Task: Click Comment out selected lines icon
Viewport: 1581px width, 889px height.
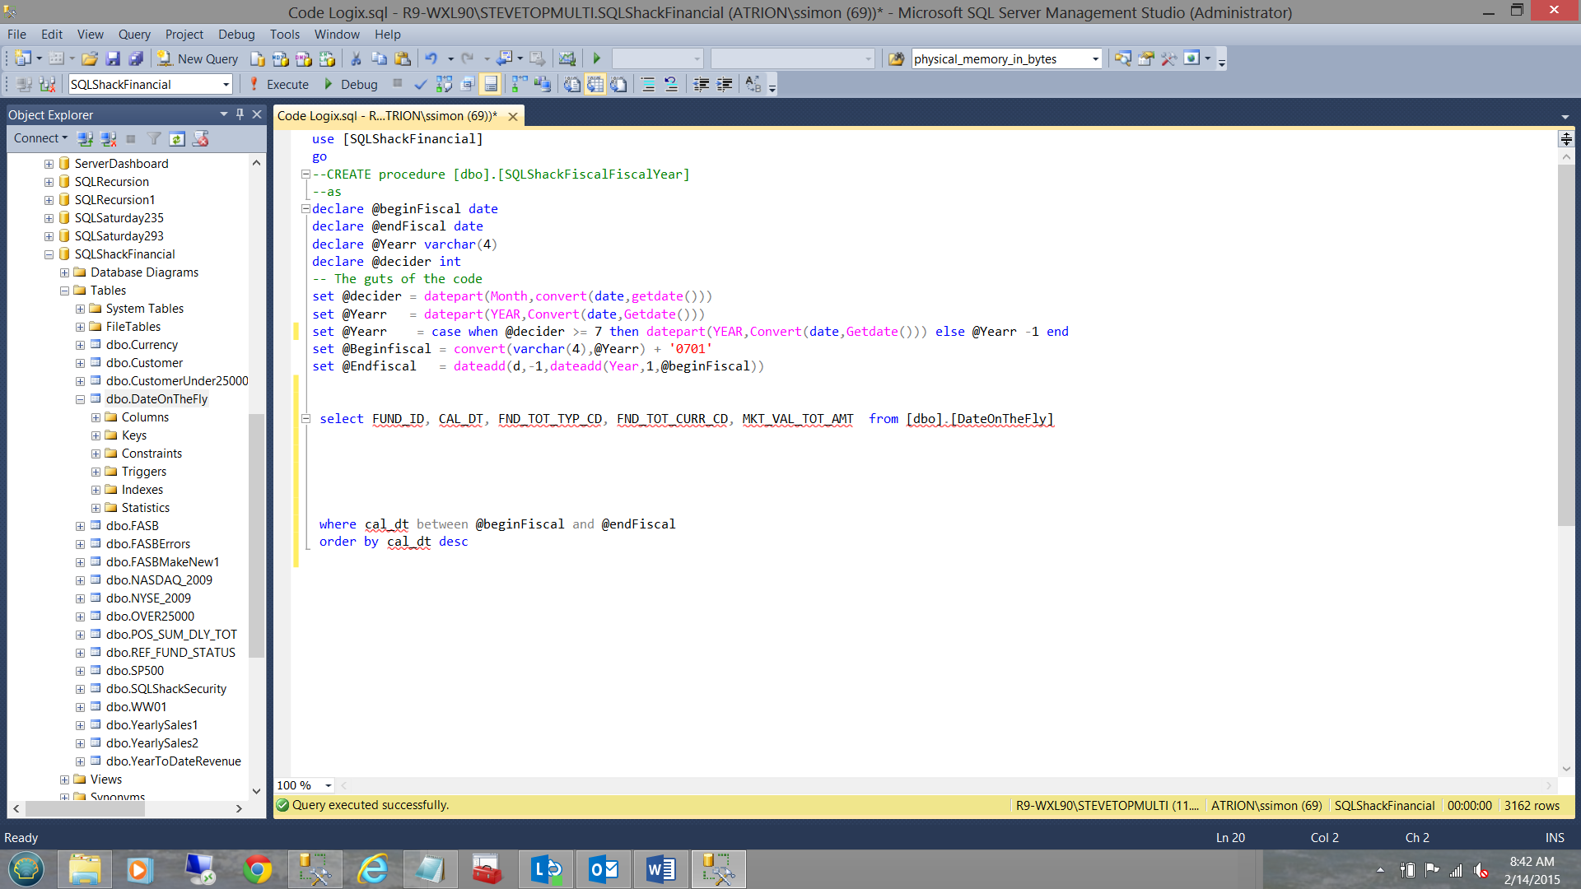Action: (648, 84)
